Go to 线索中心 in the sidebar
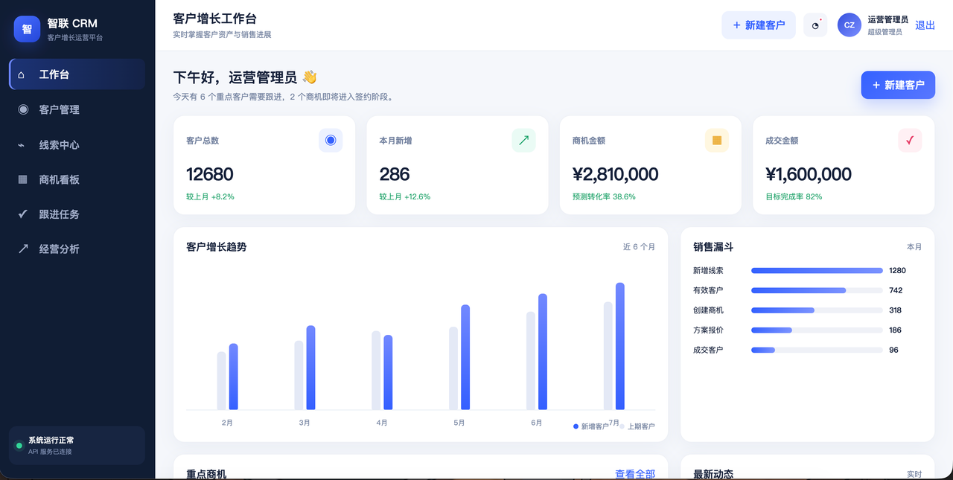 click(x=77, y=144)
